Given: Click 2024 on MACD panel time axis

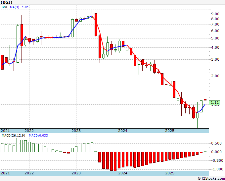Looking at the screenshot, I should coord(123,173).
